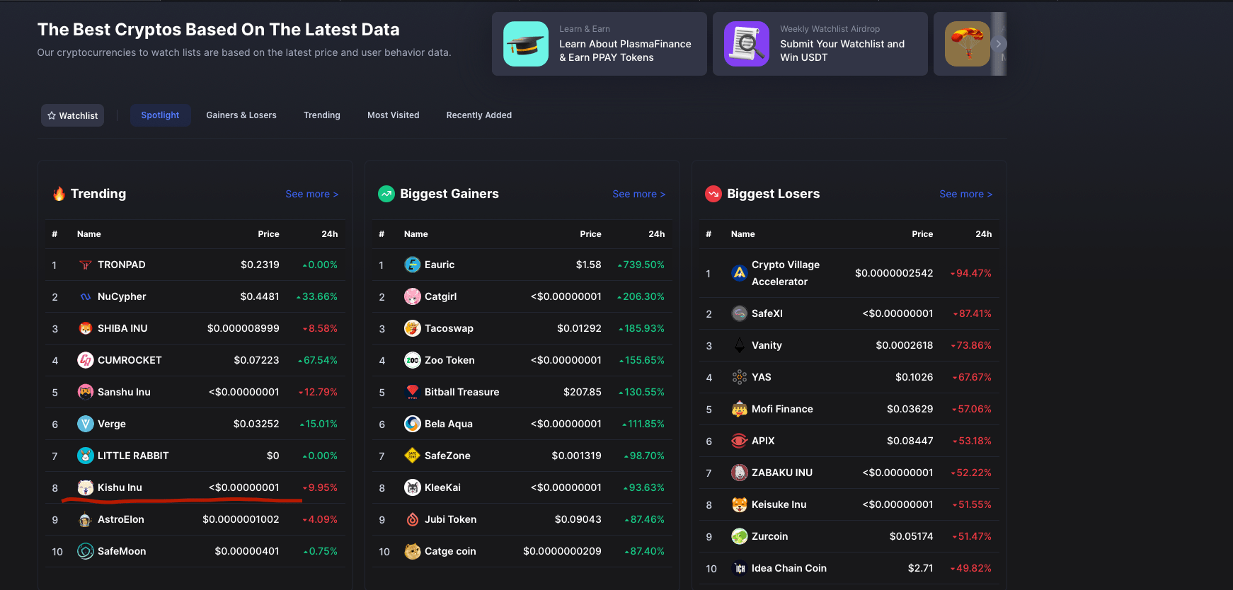Click SafeMoon price $0.00000401
Image resolution: width=1233 pixels, height=590 pixels.
(247, 551)
